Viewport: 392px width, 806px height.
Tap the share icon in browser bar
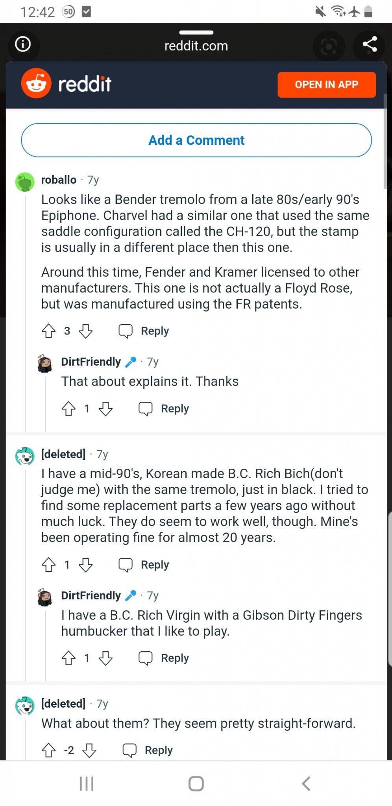369,44
